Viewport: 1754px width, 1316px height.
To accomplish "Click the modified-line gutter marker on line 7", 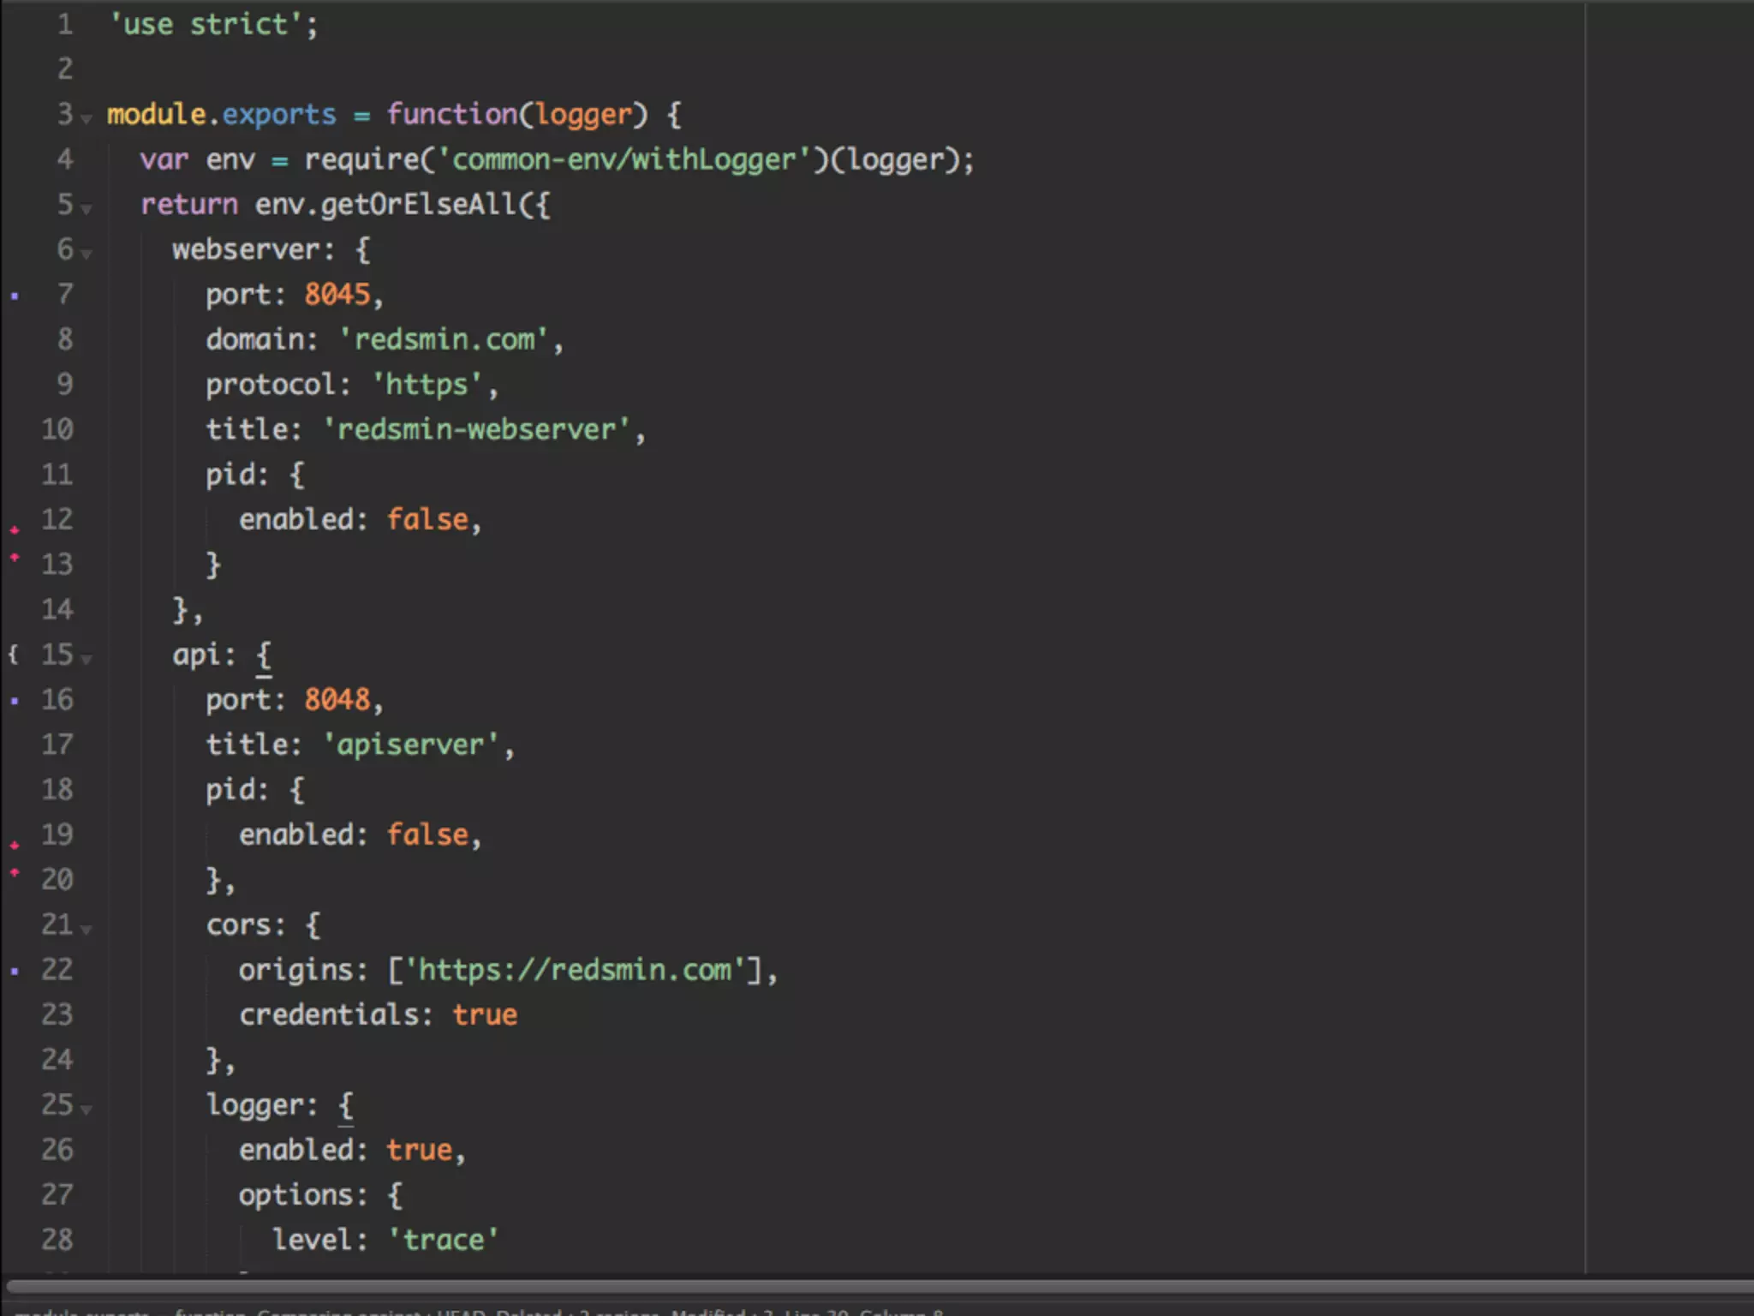I will tap(15, 296).
